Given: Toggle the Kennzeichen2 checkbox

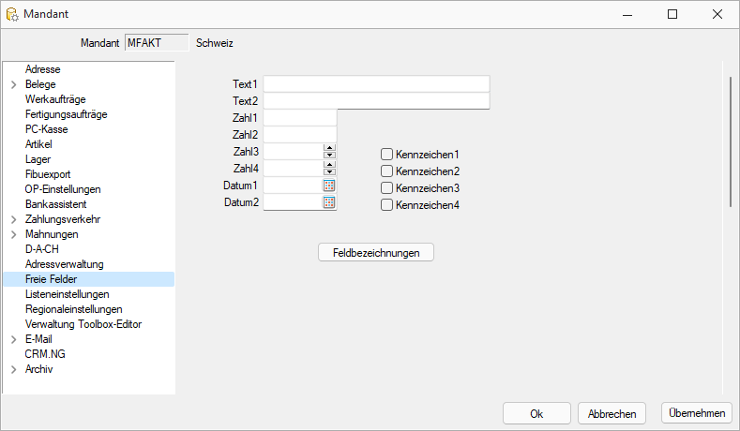Looking at the screenshot, I should pos(386,171).
